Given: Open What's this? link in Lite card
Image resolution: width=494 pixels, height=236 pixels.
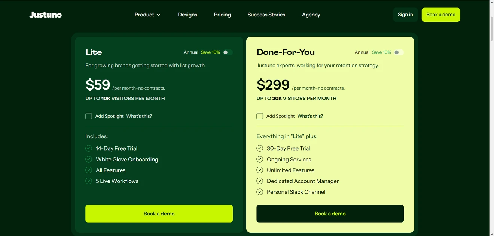Looking at the screenshot, I should click(x=139, y=116).
